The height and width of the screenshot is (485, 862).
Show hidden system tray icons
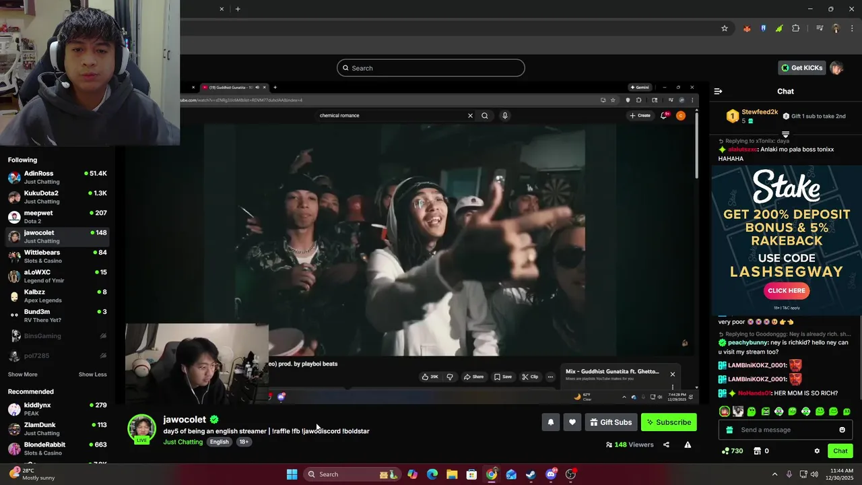(774, 474)
